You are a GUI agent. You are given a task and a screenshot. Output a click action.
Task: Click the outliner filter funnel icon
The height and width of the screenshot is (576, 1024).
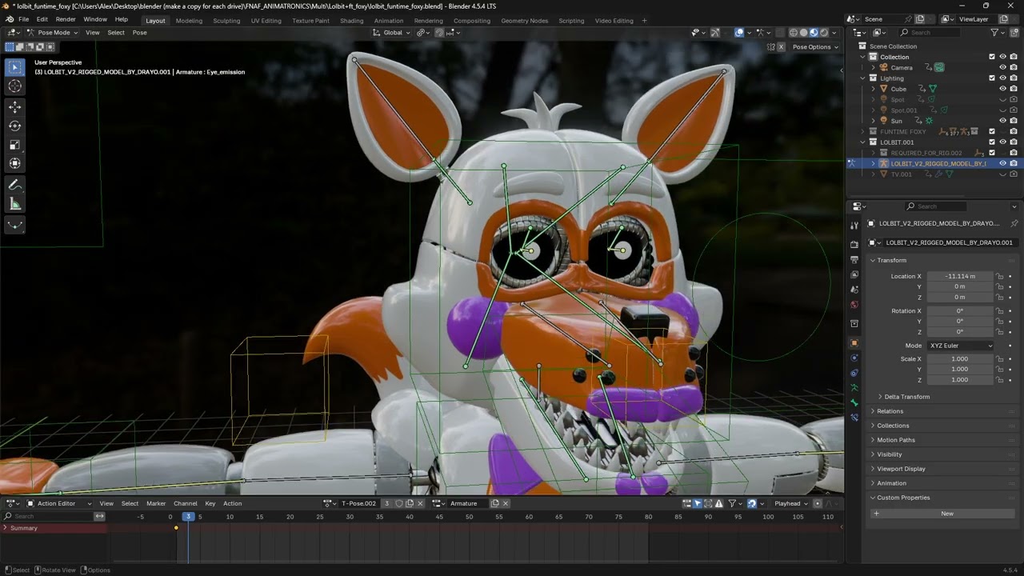click(x=994, y=32)
